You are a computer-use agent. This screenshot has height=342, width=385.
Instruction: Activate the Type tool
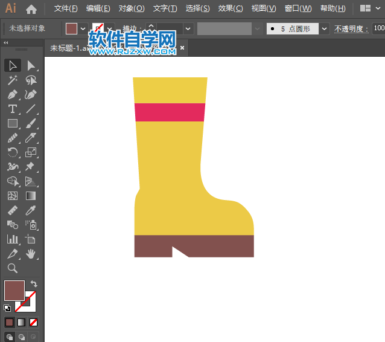tap(13, 109)
